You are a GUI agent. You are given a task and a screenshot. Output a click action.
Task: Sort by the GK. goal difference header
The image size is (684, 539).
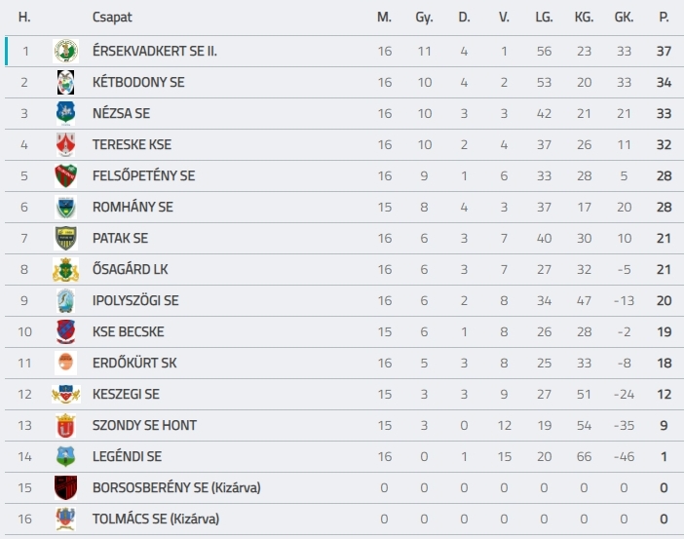click(624, 17)
